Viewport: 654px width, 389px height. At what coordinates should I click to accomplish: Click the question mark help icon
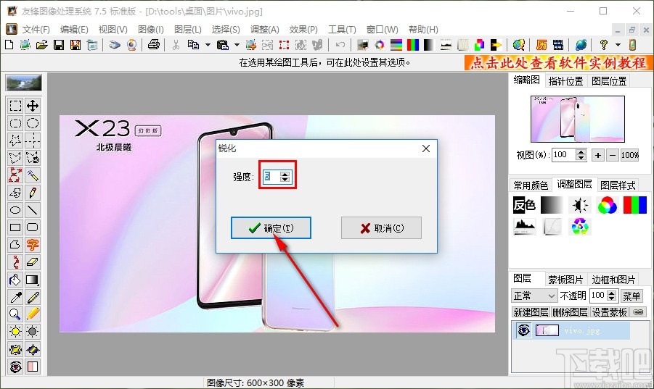(603, 44)
